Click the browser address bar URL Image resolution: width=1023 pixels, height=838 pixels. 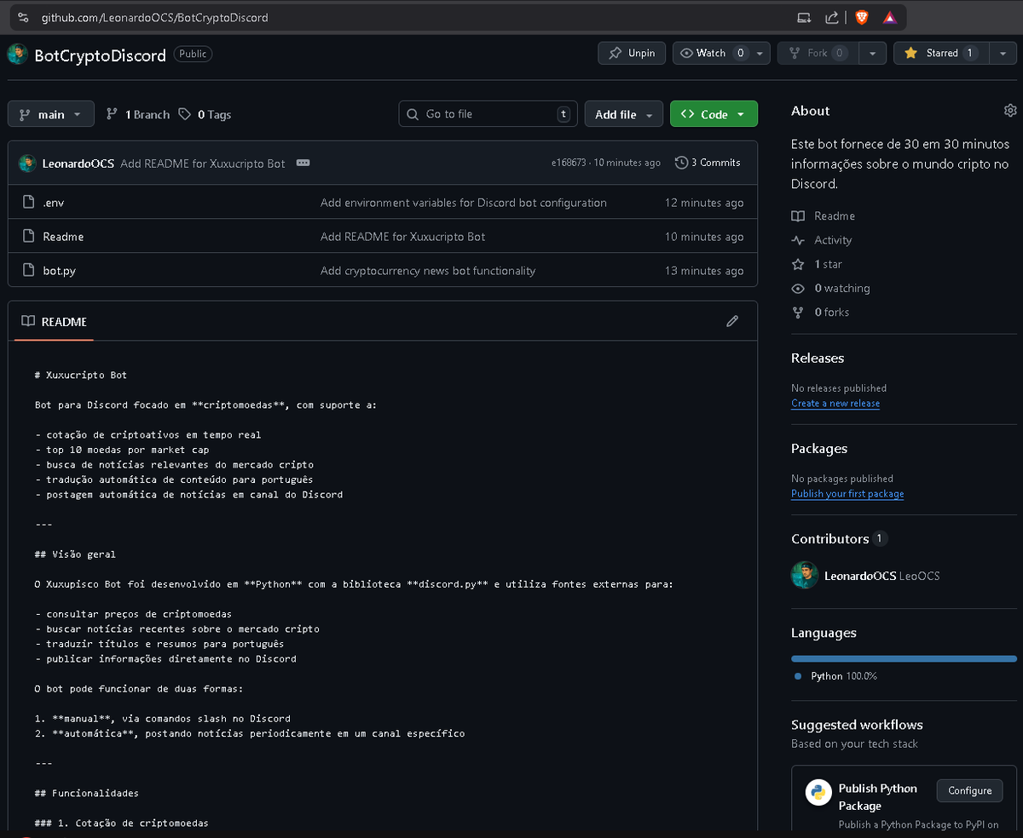tap(155, 17)
